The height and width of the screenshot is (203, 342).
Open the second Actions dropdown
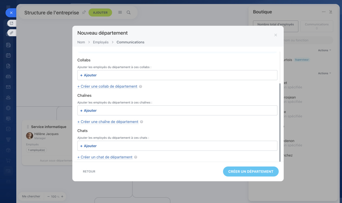tap(324, 73)
